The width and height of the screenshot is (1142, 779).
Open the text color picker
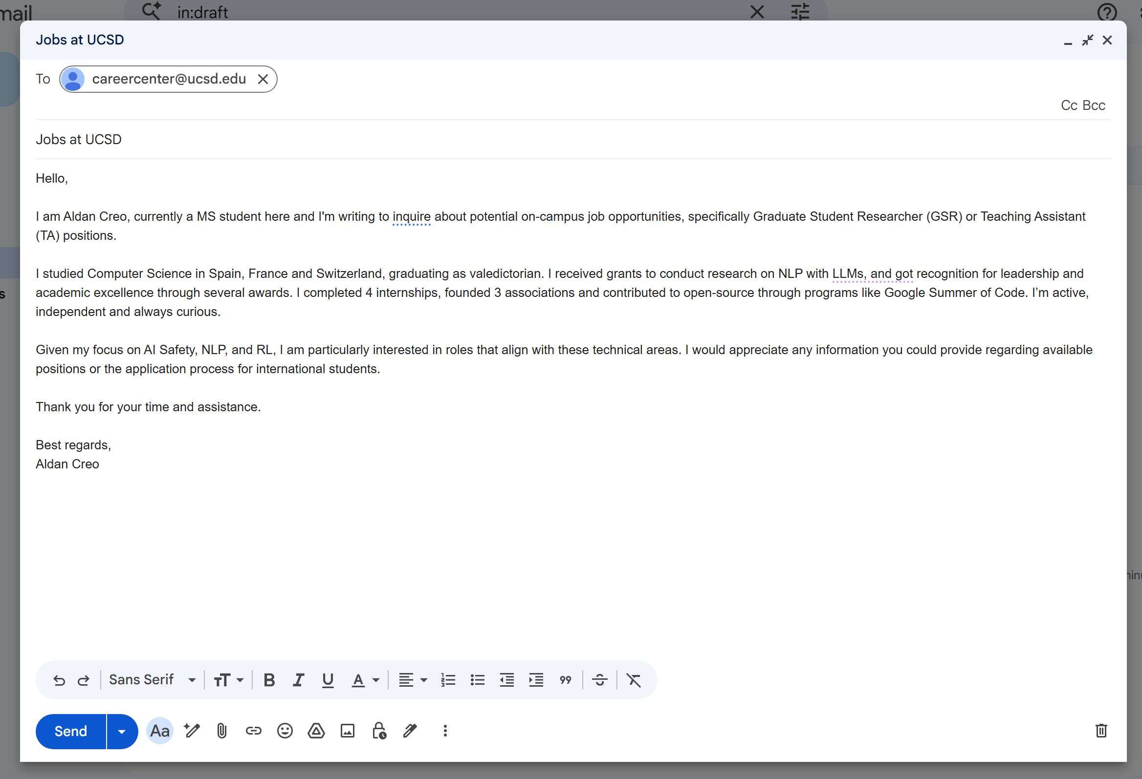(x=366, y=680)
